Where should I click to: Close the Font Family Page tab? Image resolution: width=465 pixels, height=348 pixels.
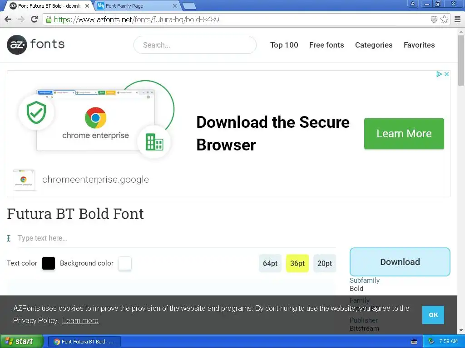pyautogui.click(x=175, y=6)
